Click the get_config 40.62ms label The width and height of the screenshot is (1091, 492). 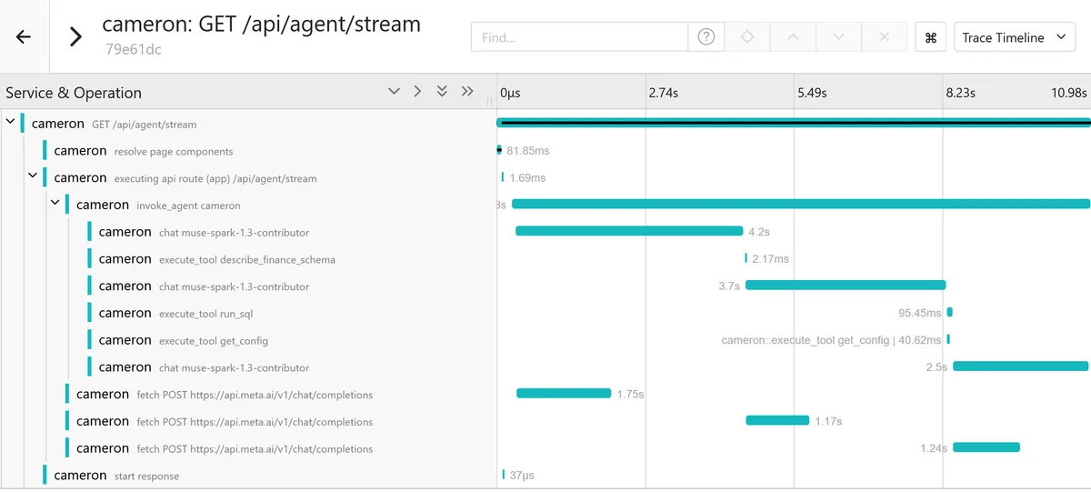pyautogui.click(x=832, y=340)
